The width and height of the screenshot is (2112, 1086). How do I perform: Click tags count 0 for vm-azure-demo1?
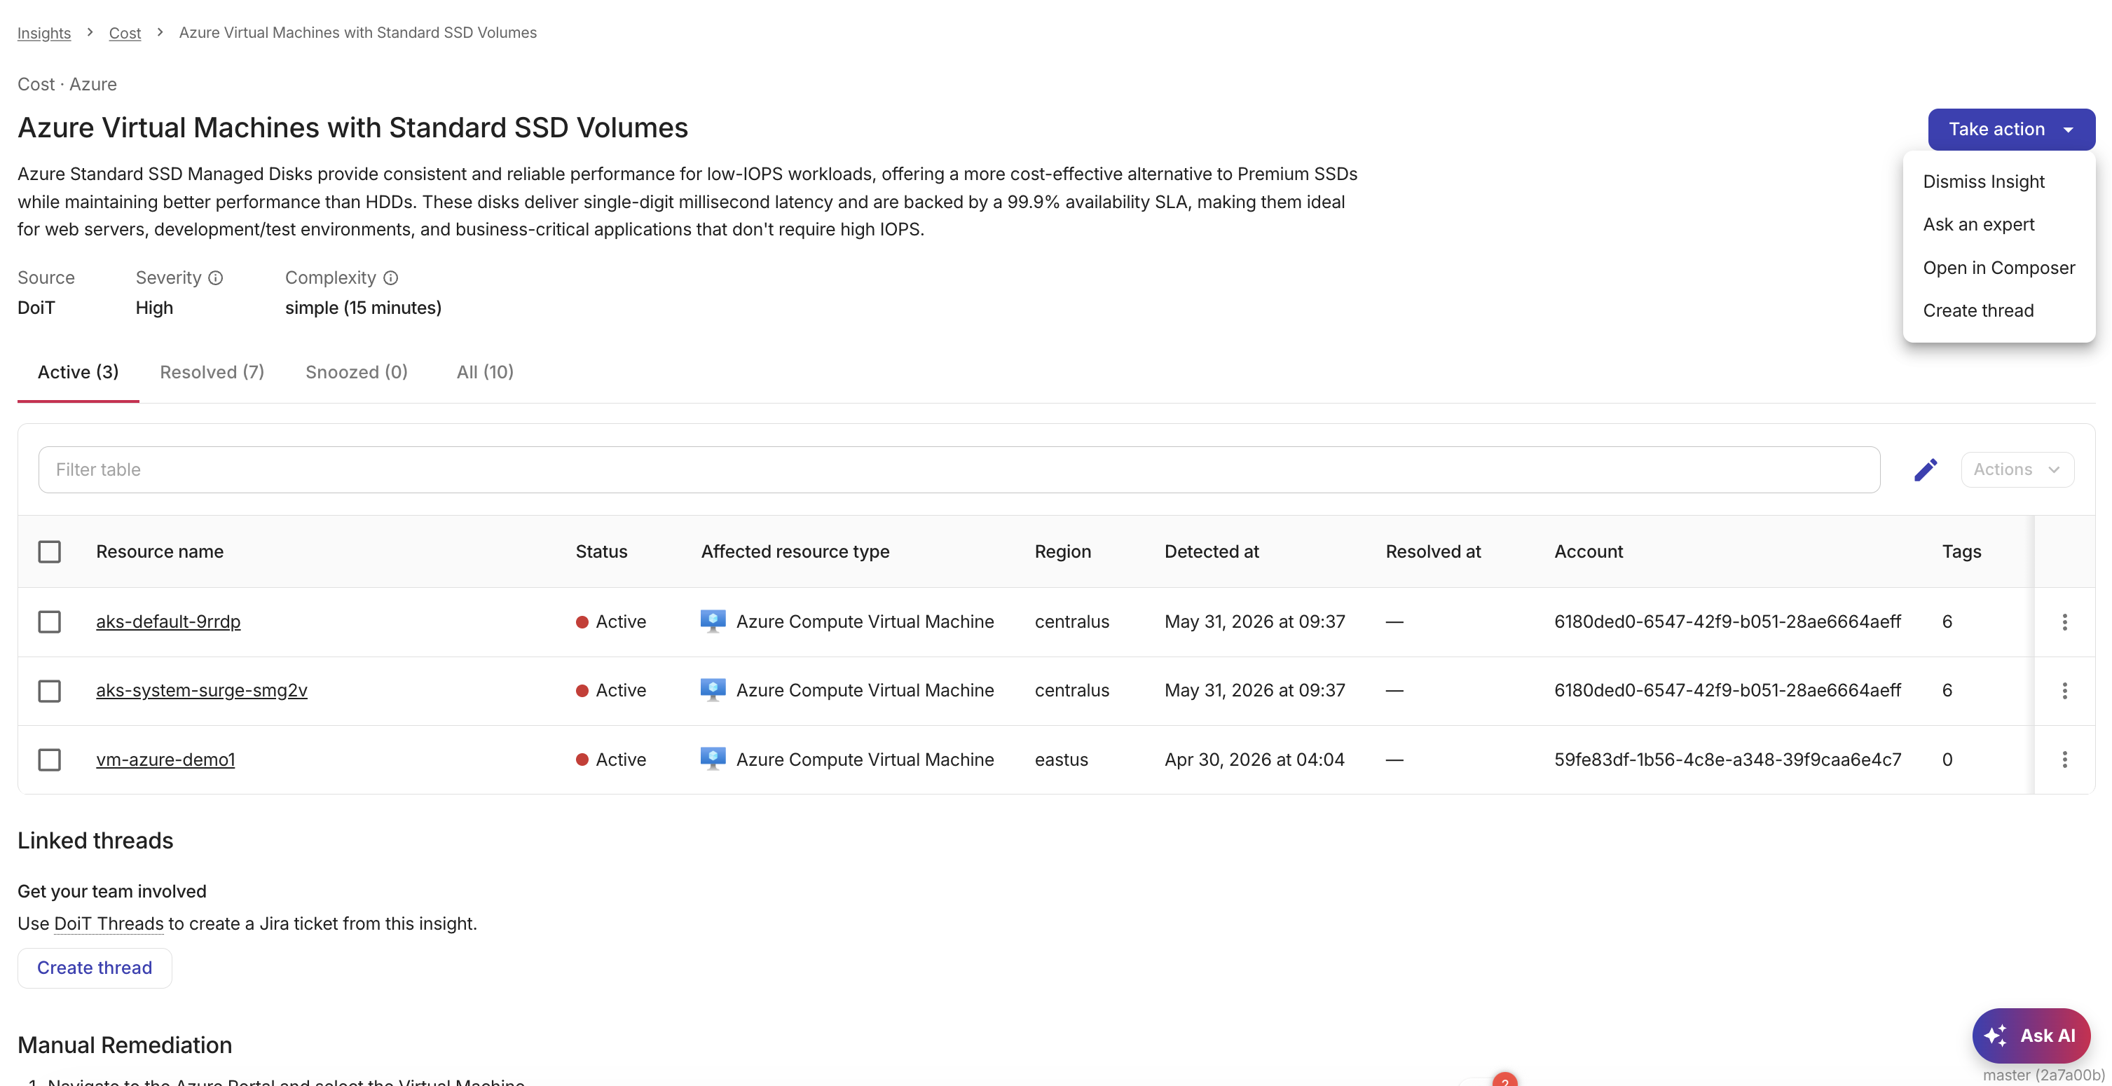tap(1947, 759)
